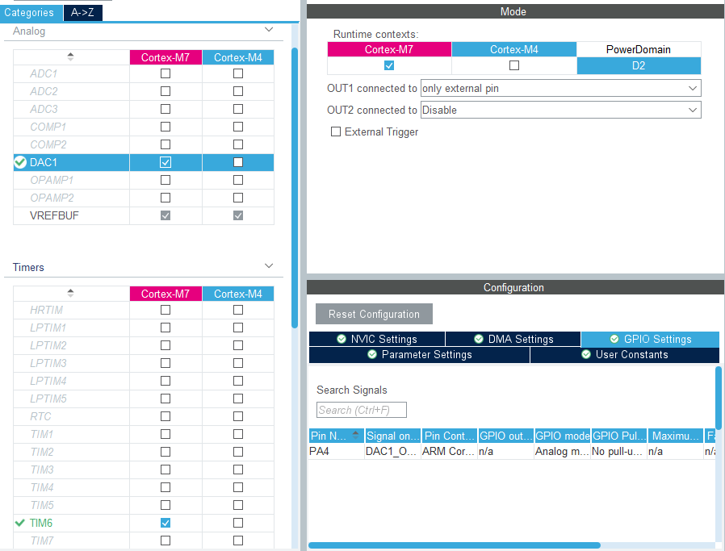Screen dimensions: 725x551
Task: Click the TIM1 peripheral name
Action: click(x=42, y=434)
